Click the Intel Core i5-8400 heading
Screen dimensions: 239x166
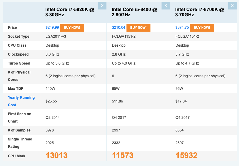pyautogui.click(x=134, y=12)
